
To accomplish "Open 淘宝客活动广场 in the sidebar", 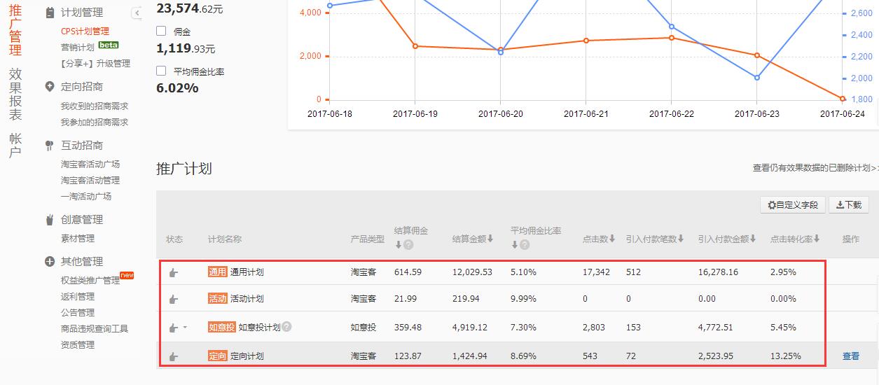I will [90, 164].
